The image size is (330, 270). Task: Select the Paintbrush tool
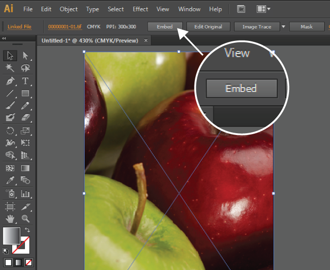pos(10,105)
